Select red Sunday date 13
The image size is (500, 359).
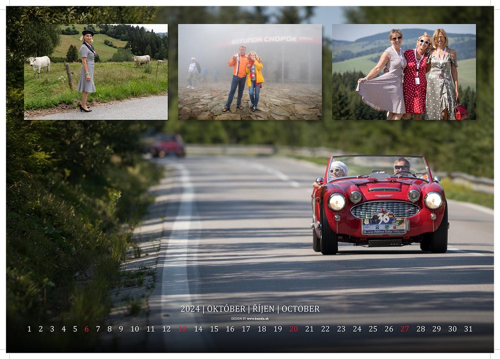182,329
